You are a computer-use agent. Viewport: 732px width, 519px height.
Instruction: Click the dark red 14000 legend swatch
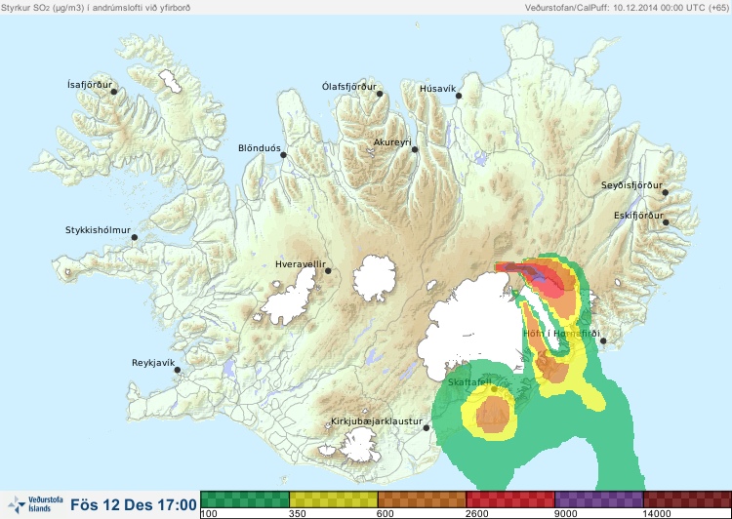click(687, 499)
